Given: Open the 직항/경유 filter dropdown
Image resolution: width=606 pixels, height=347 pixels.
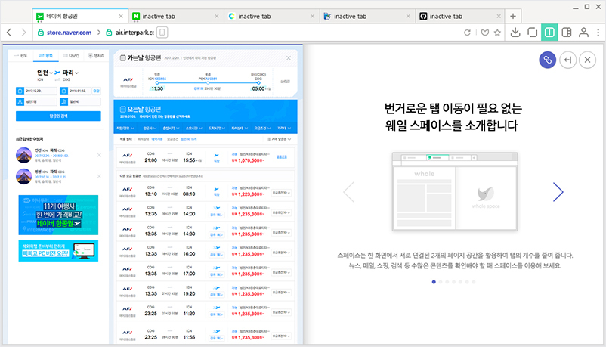Looking at the screenshot, I should (x=125, y=128).
